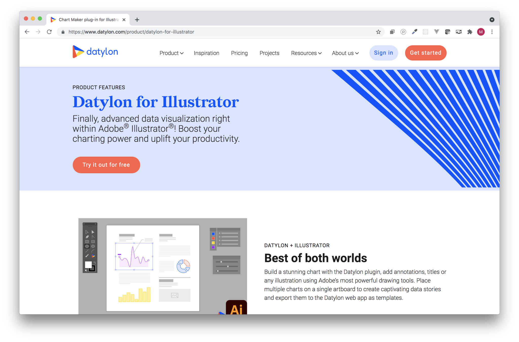519x342 pixels.
Task: Open a new browser tab
Action: click(x=137, y=20)
